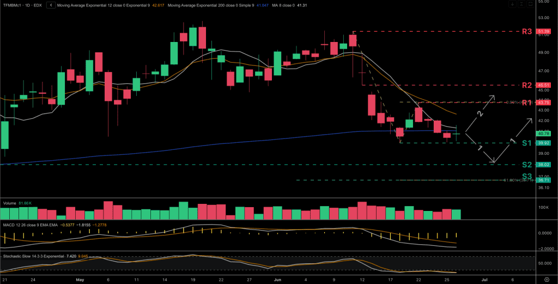
Task: Click date 19 on the time axis
Action: click(193, 280)
